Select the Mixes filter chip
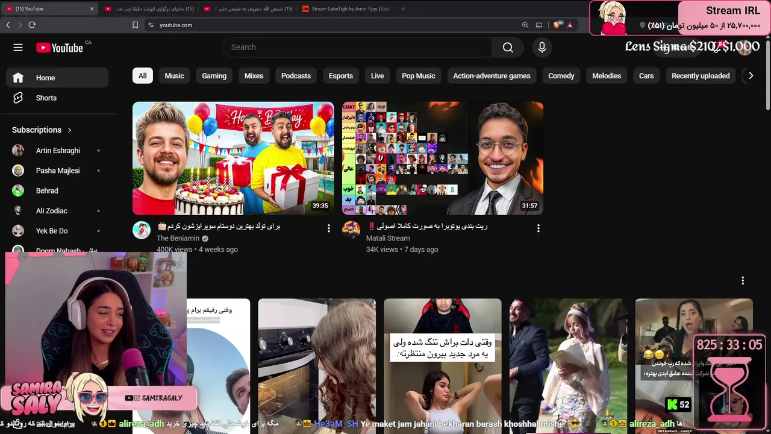771x434 pixels. coord(254,76)
